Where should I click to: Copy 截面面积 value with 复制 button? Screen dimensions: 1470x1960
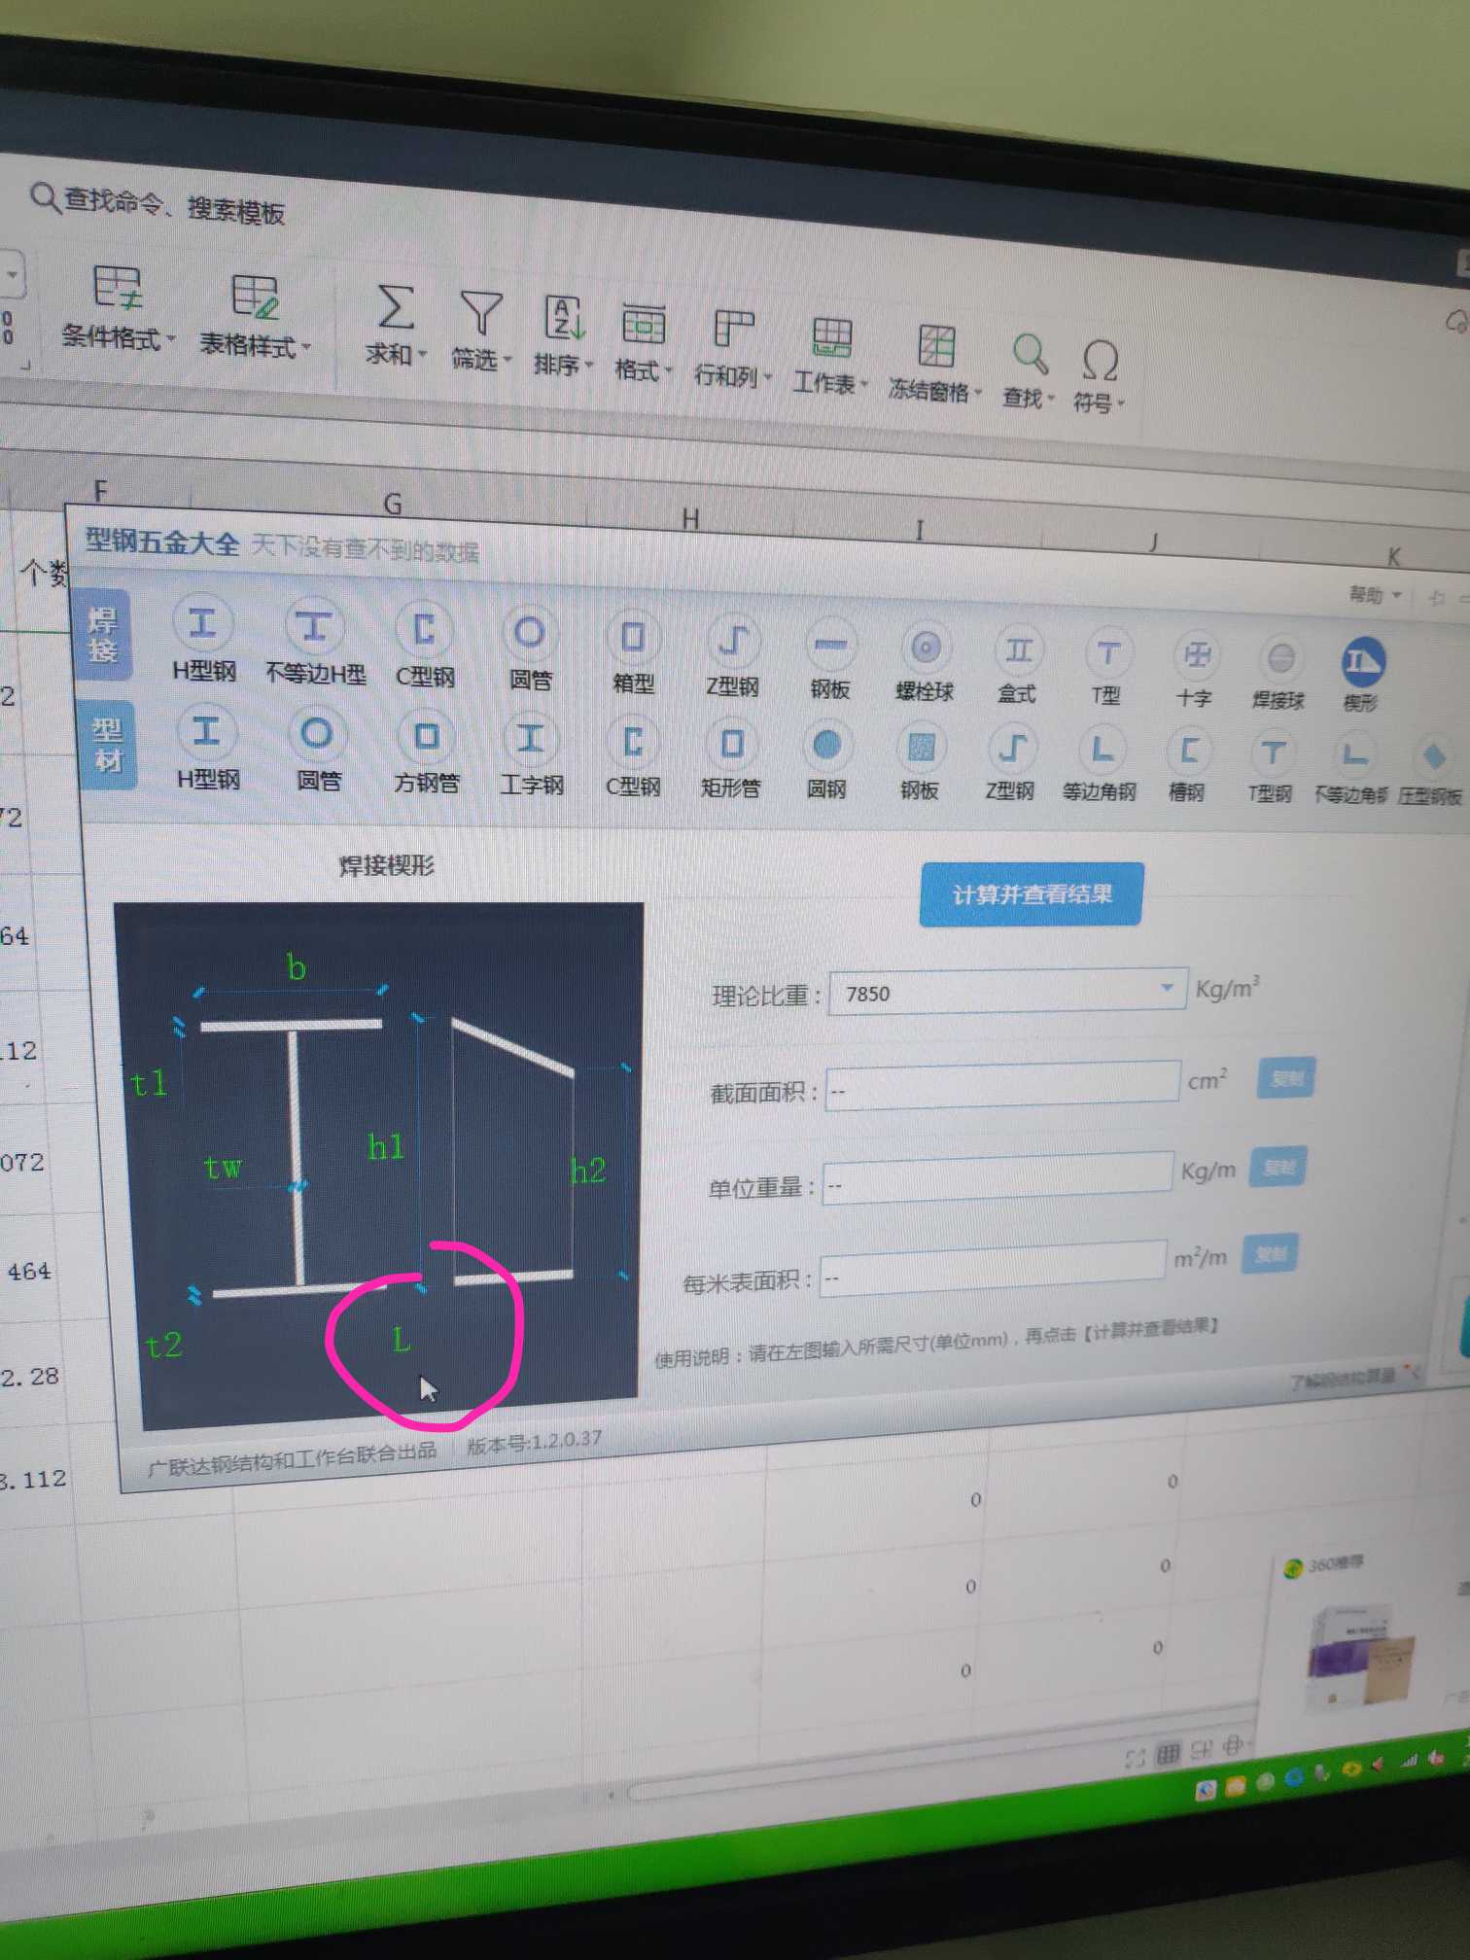pyautogui.click(x=1286, y=1077)
